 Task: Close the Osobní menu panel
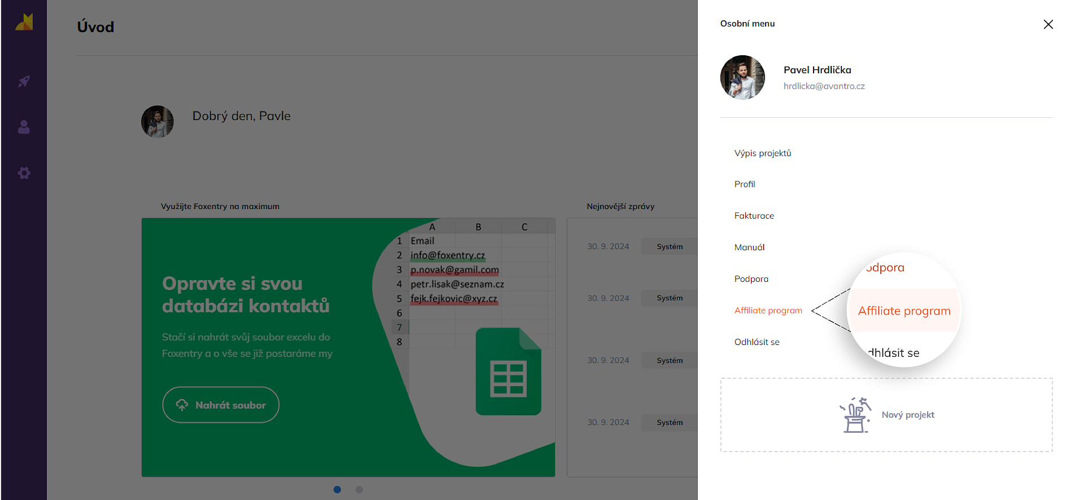(1048, 24)
